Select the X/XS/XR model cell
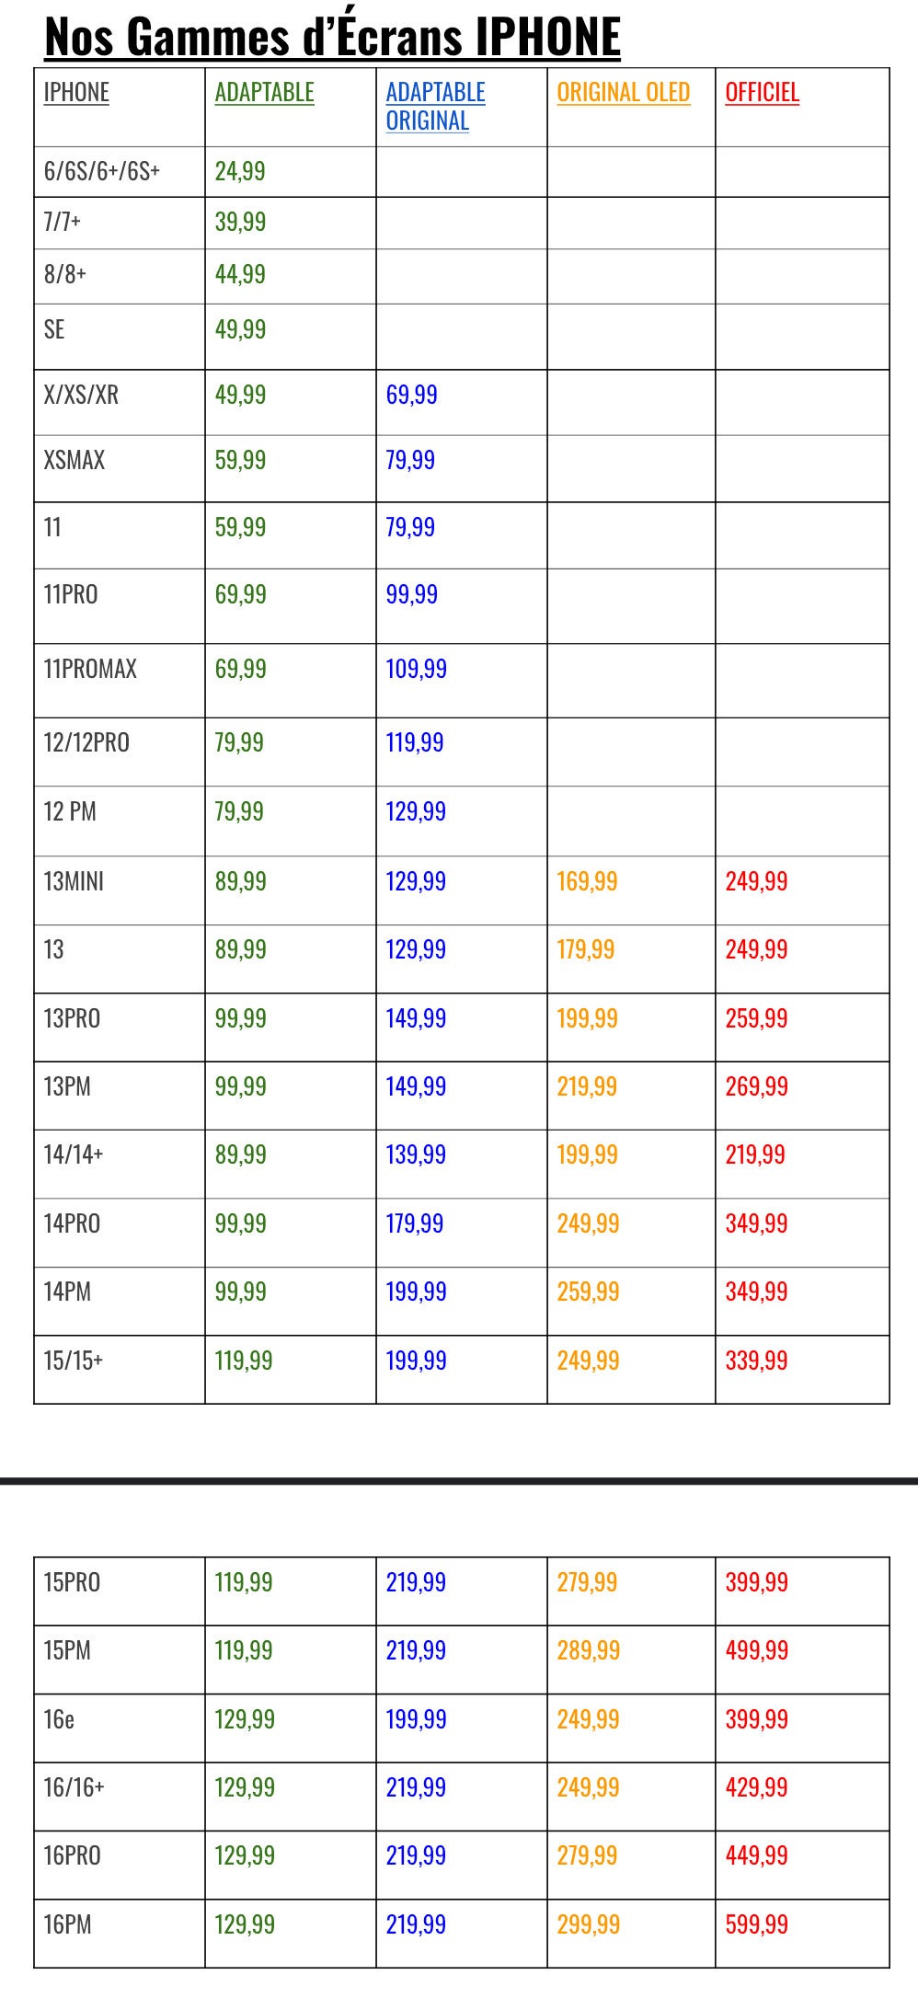 pyautogui.click(x=81, y=395)
